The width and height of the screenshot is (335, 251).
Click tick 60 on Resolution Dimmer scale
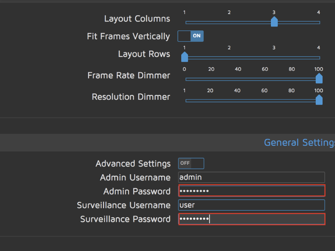coord(264,91)
